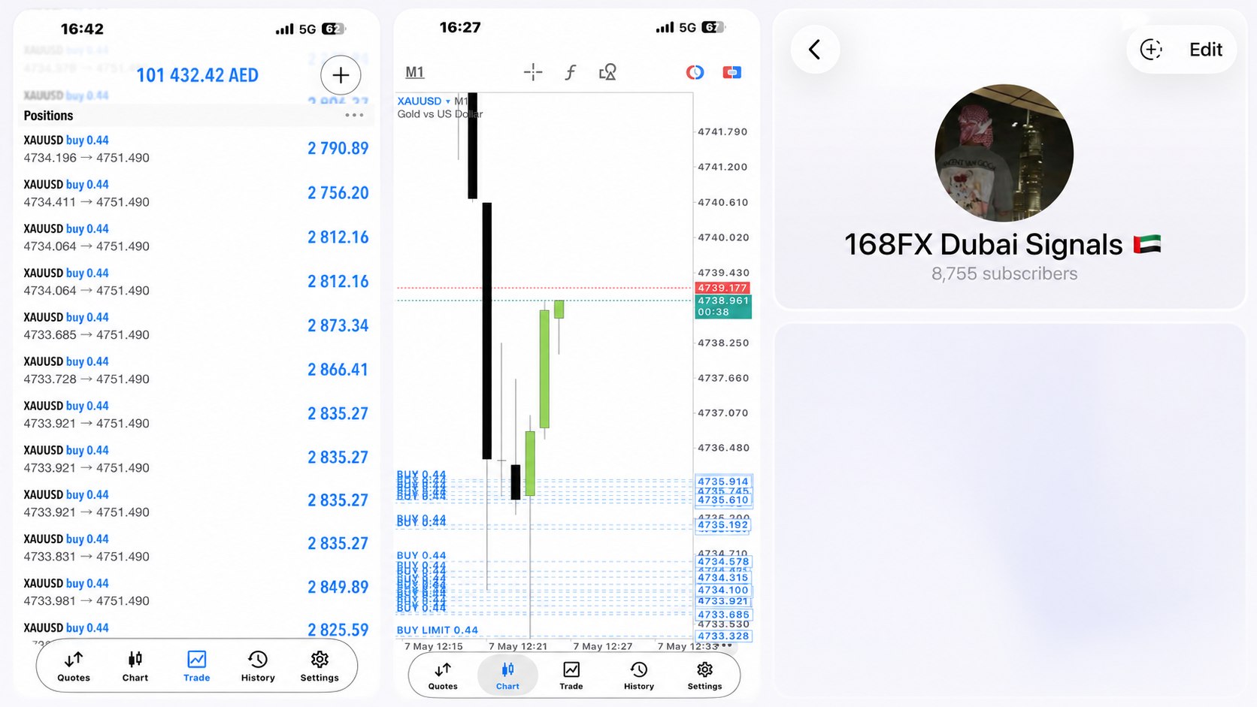Image resolution: width=1257 pixels, height=707 pixels.
Task: Tap the red-blue circular trade icon
Action: (695, 72)
